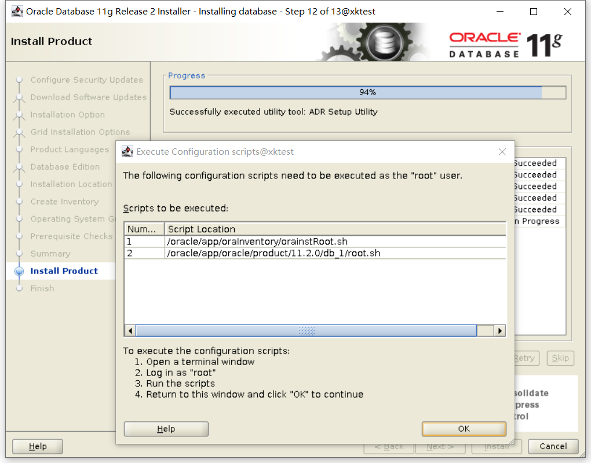The height and width of the screenshot is (463, 591).
Task: Click OK in Execute Configuration scripts dialog
Action: (x=464, y=429)
